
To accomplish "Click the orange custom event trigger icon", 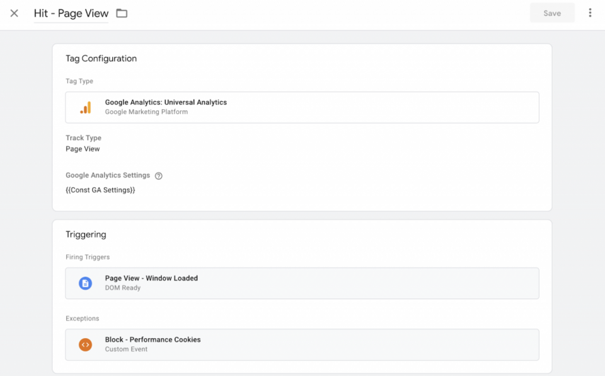I will (x=85, y=344).
